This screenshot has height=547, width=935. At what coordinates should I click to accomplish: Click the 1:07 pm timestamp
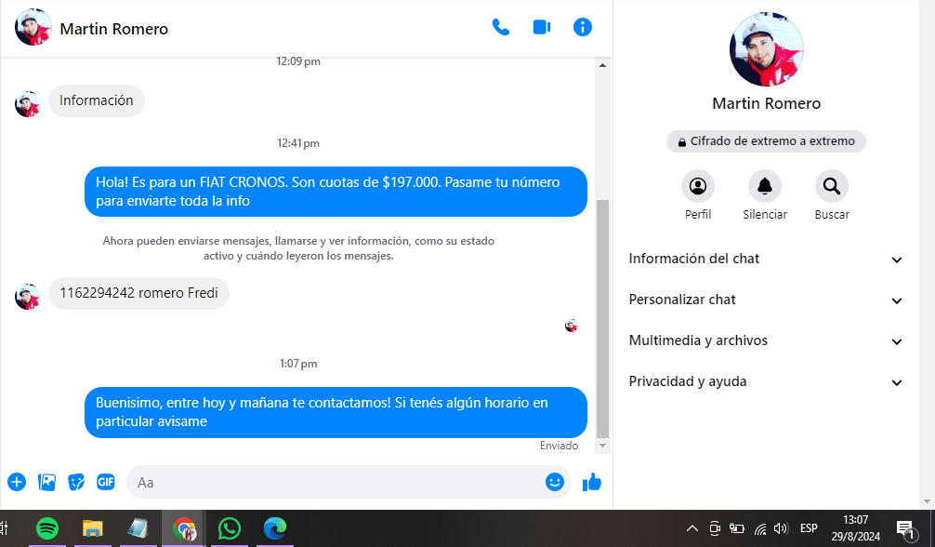coord(298,364)
